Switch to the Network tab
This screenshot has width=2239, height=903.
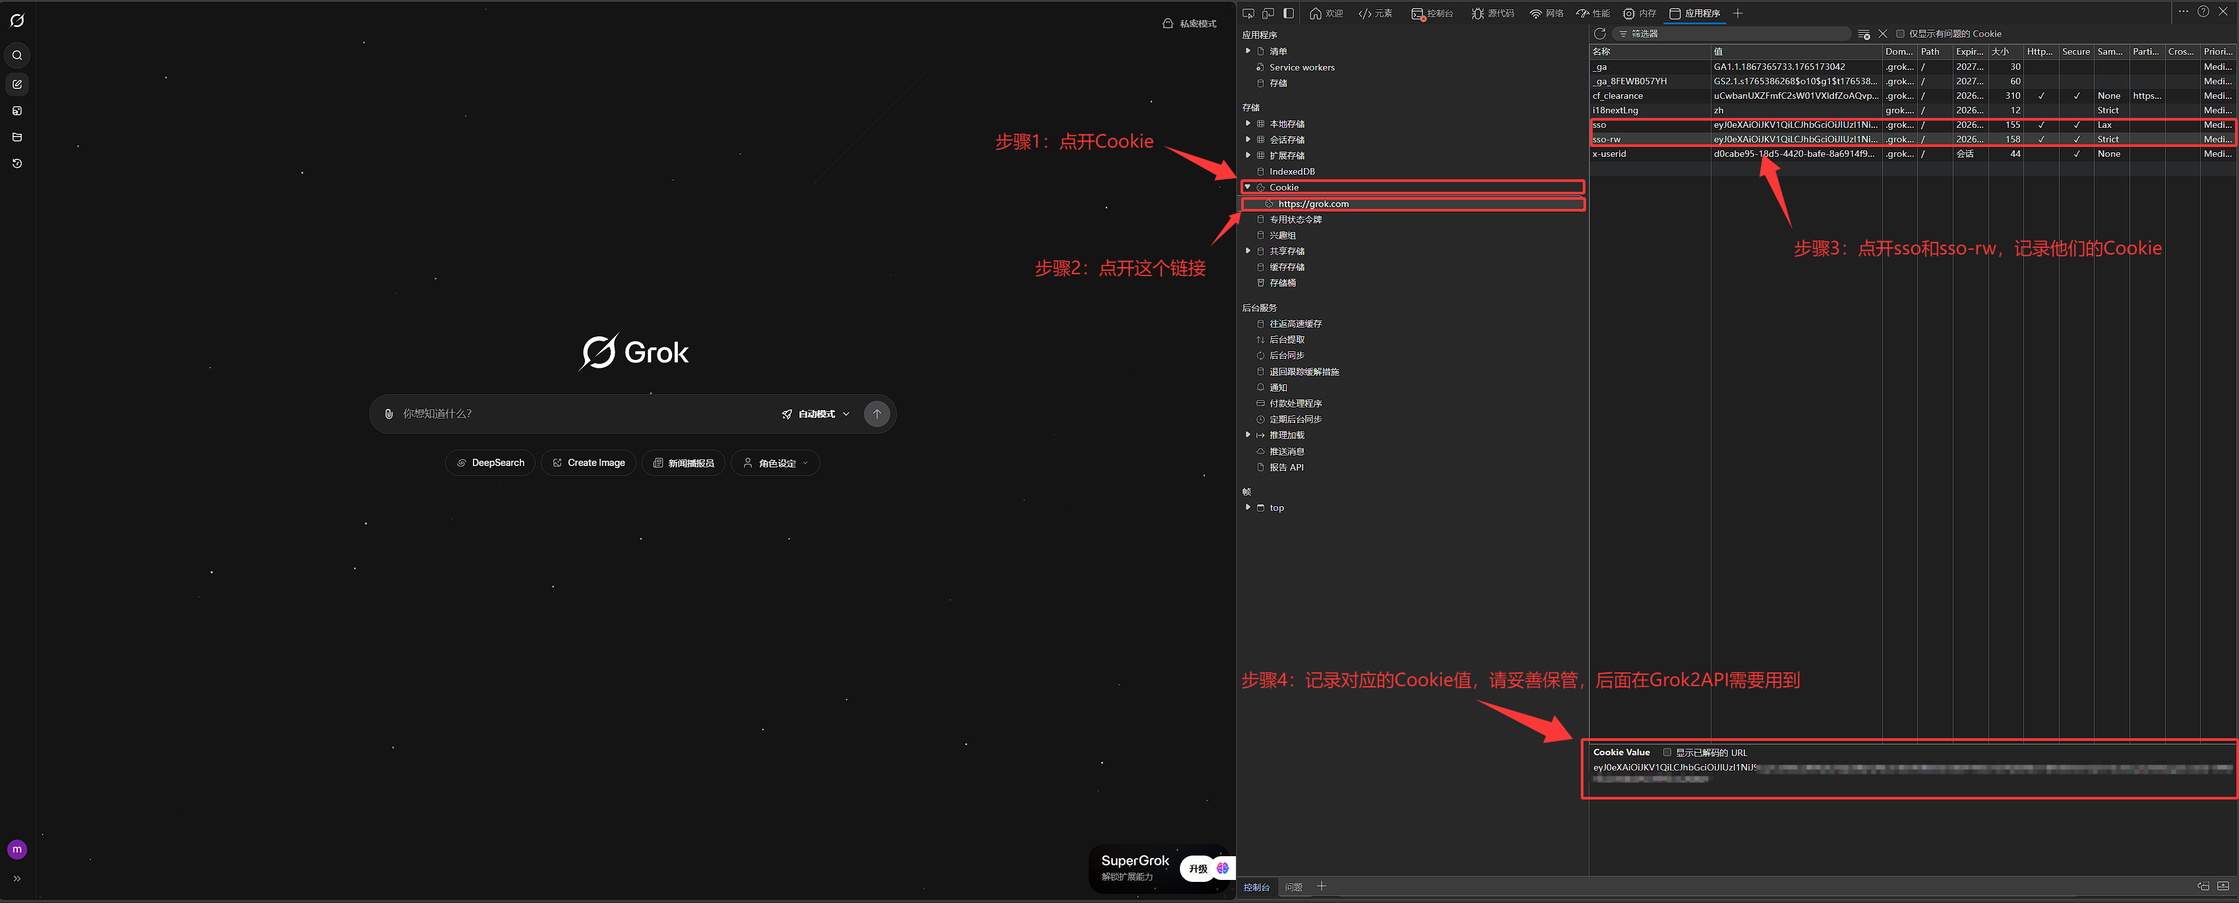[x=1547, y=13]
